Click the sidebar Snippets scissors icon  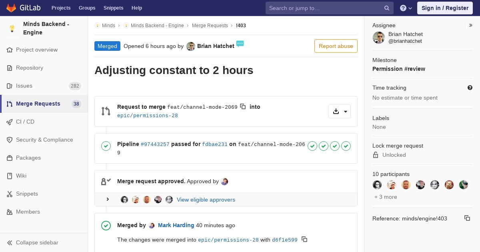10,194
